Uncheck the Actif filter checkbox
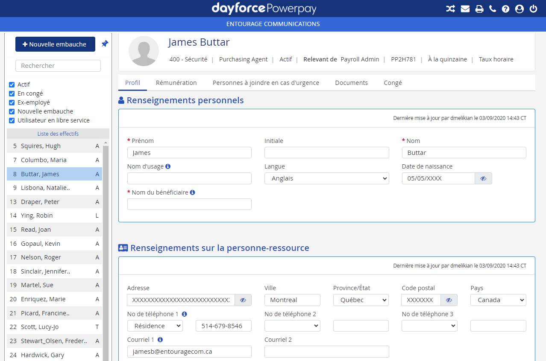The width and height of the screenshot is (546, 361). coord(12,84)
